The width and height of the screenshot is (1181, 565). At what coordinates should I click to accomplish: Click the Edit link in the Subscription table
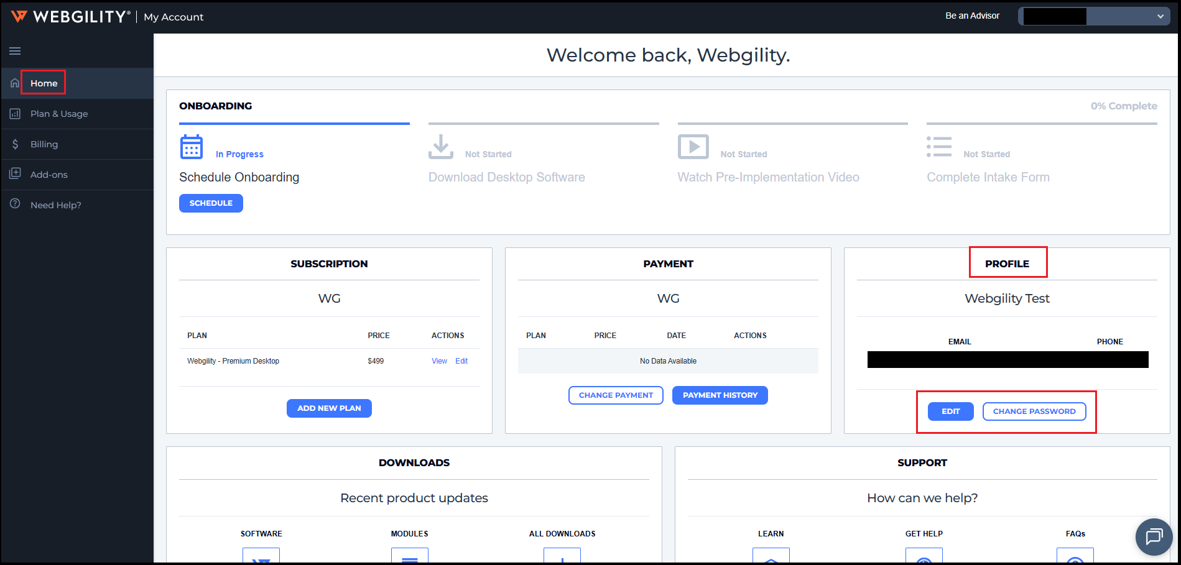tap(461, 361)
